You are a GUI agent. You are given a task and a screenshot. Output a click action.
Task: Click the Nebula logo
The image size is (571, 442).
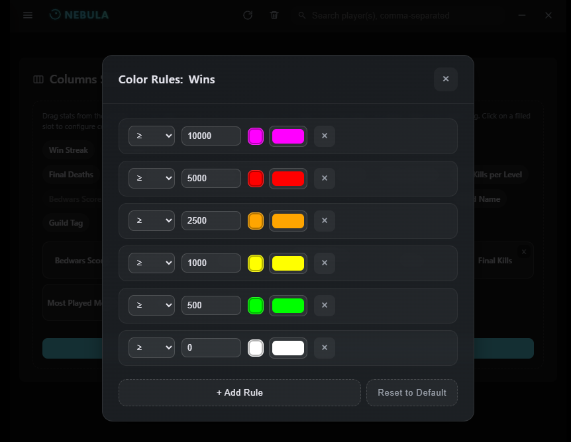(x=79, y=15)
